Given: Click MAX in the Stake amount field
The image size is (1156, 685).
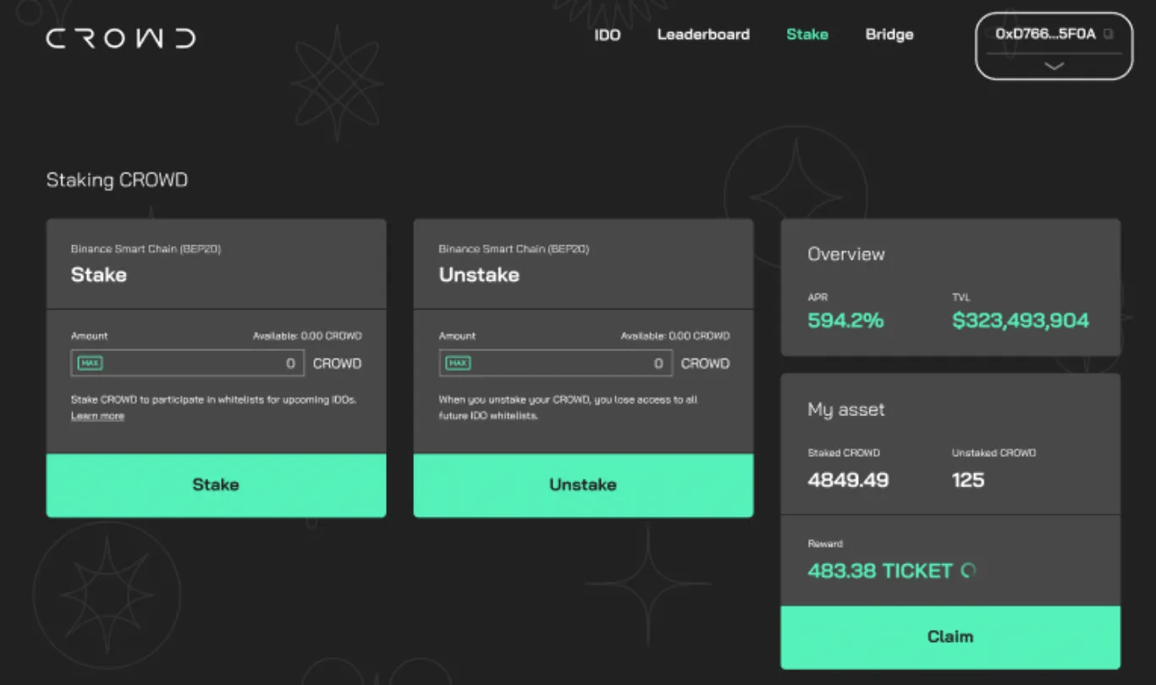Looking at the screenshot, I should pos(90,363).
